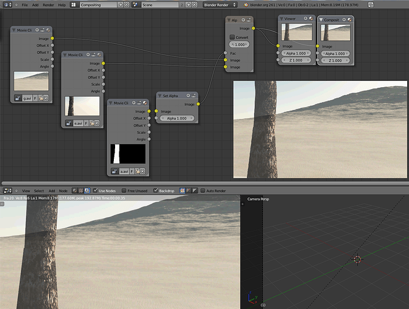Click the g.avi clip name field

27,98
